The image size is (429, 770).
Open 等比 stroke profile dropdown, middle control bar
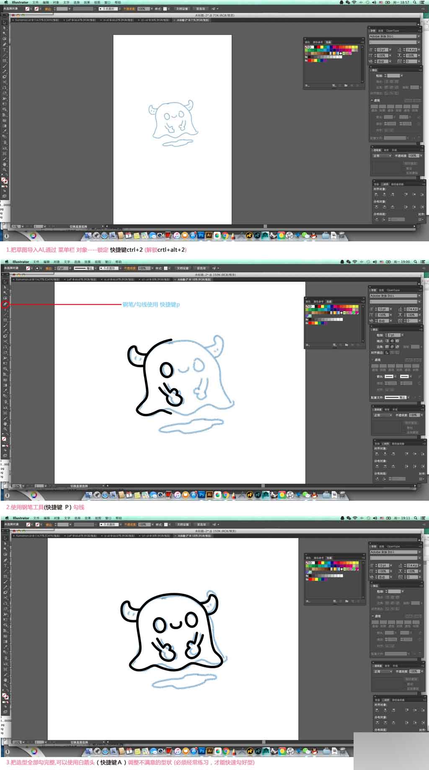(95, 268)
